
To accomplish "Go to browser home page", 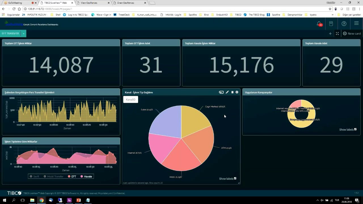I will (x=19, y=9).
